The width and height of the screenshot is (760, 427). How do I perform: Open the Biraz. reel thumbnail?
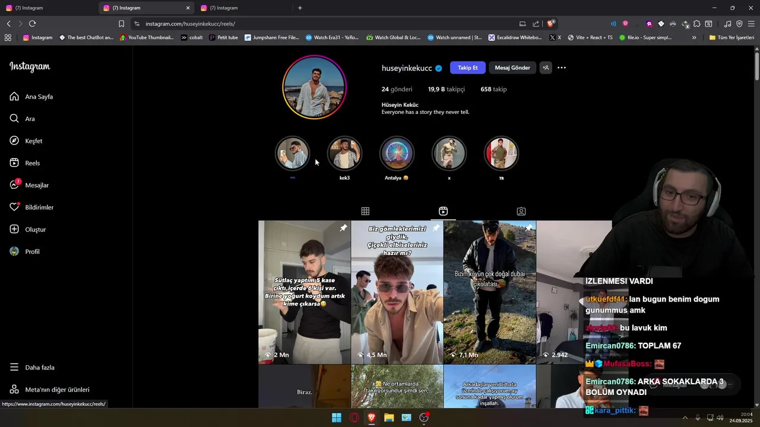click(304, 386)
